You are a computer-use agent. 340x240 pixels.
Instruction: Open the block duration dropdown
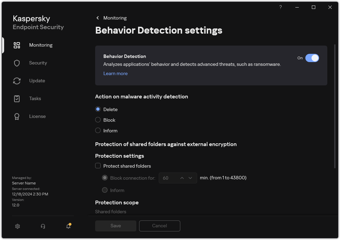click(190, 178)
